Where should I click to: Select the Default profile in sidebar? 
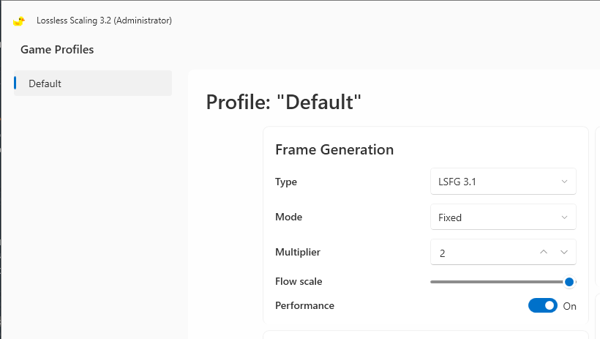tap(93, 83)
